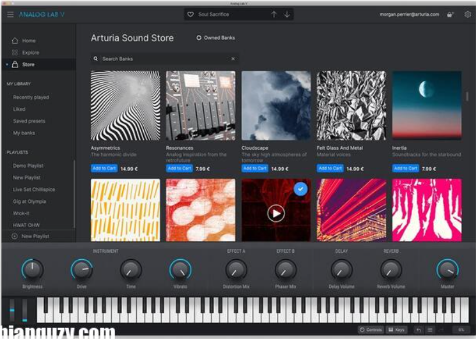The image size is (476, 339).
Task: Open the shopping cart basket icon
Action: pyautogui.click(x=450, y=15)
